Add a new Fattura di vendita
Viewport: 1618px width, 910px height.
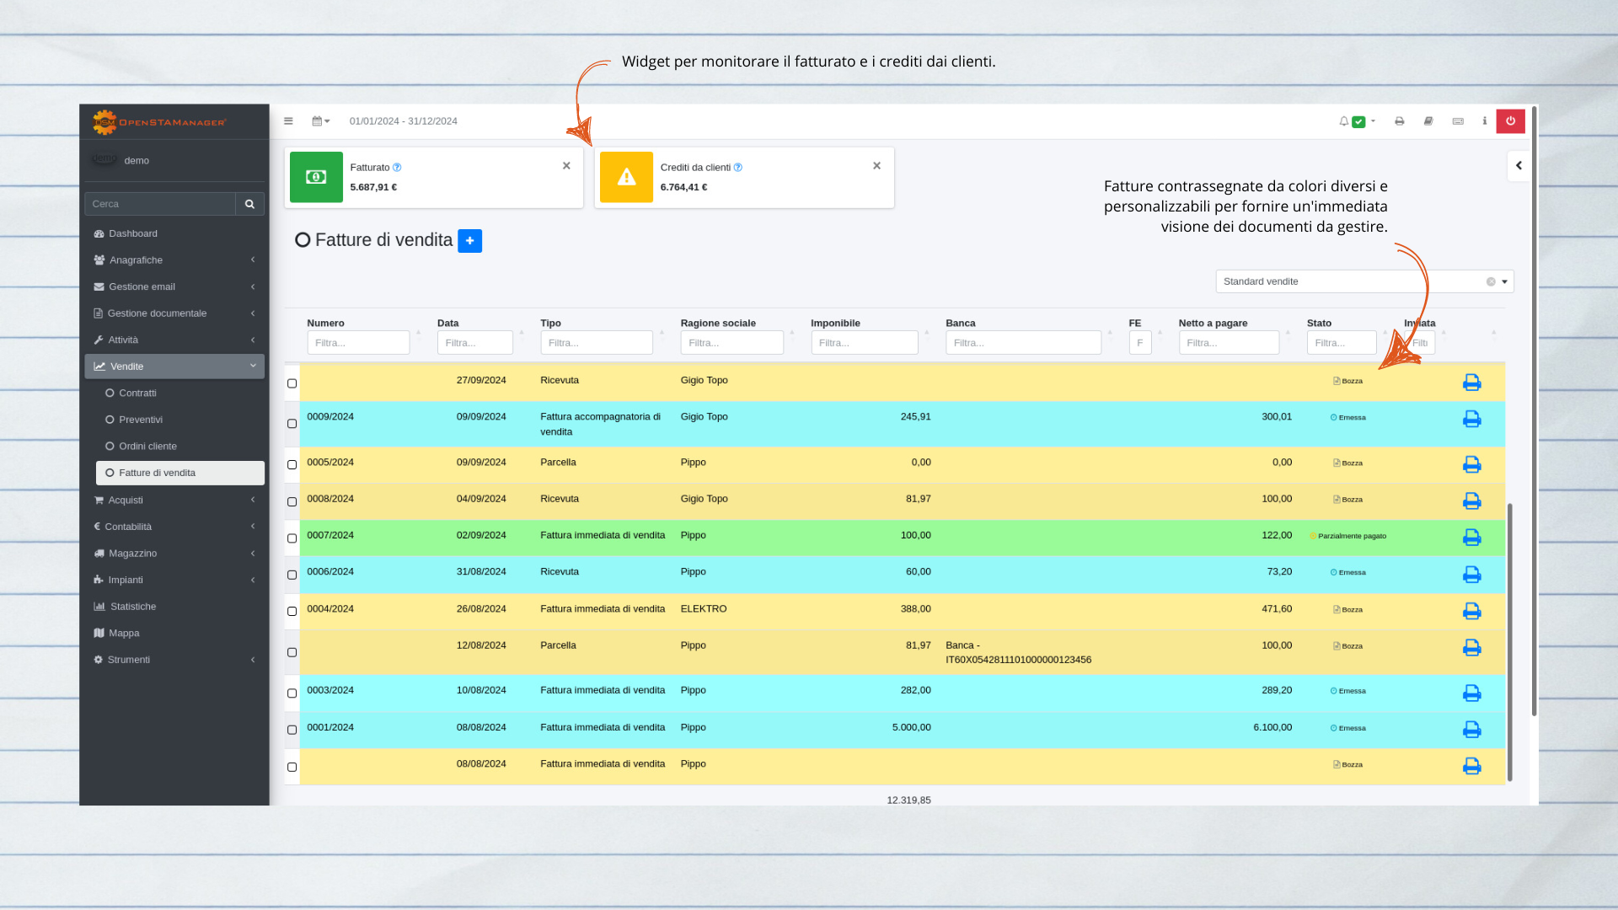(469, 241)
